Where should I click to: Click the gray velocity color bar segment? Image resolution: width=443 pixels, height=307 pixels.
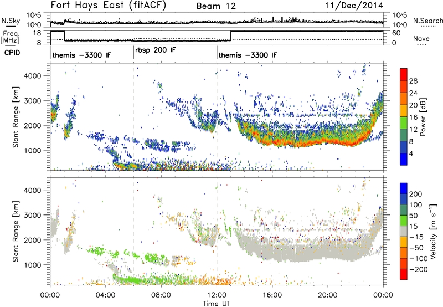(x=404, y=231)
